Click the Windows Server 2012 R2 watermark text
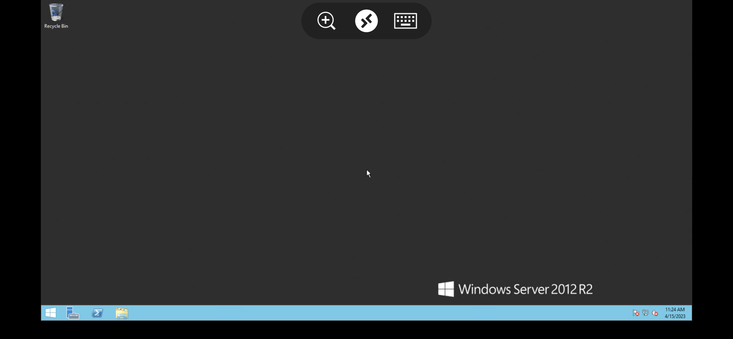Image resolution: width=733 pixels, height=339 pixels. tap(525, 289)
